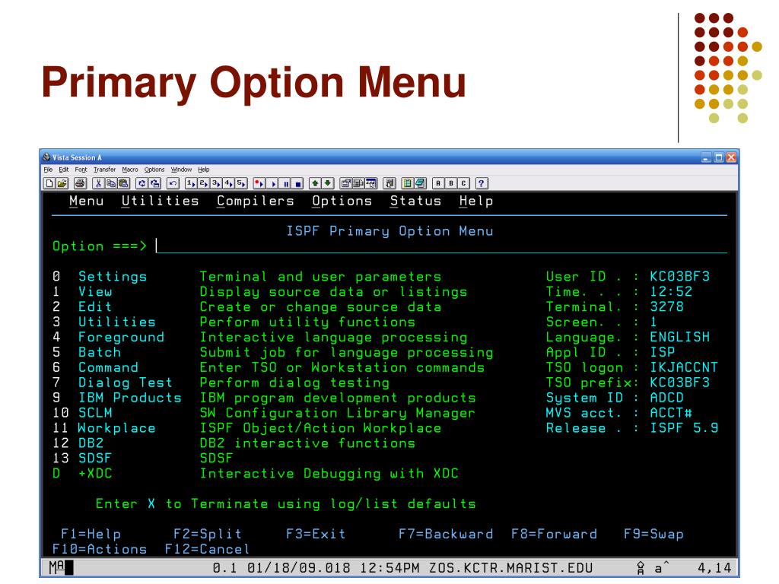This screenshot has width=779, height=584.
Task: Open the Transfer menu
Action: coord(104,170)
